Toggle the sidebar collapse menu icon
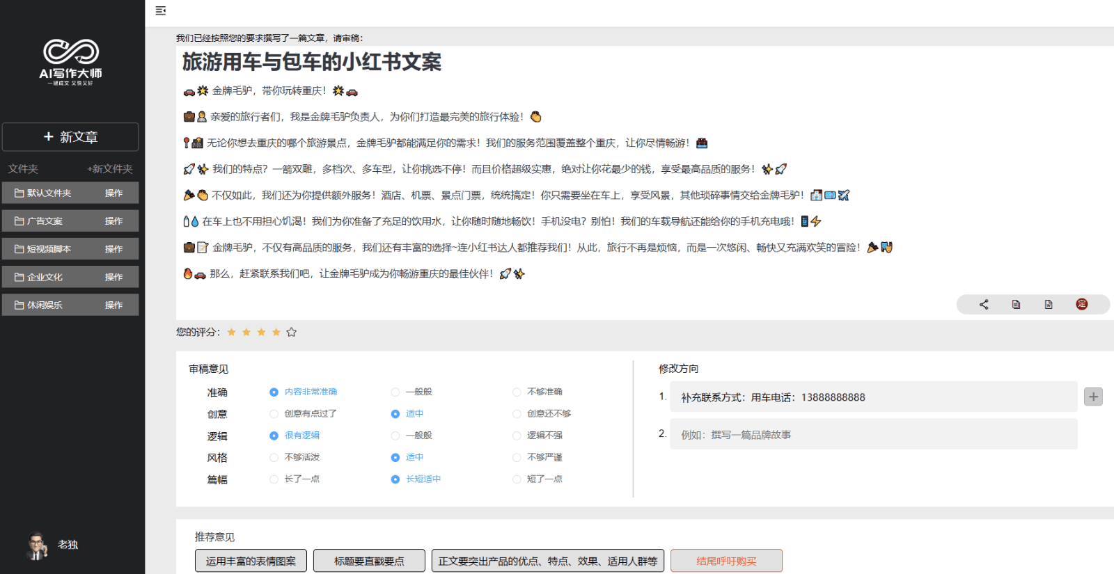Viewport: 1114px width, 574px height. (160, 10)
